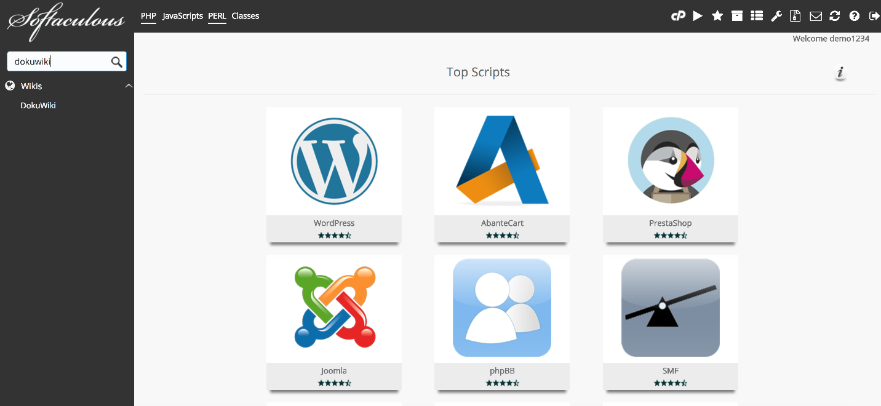
Task: Open the AbanteCart logo thumbnail
Action: click(502, 161)
